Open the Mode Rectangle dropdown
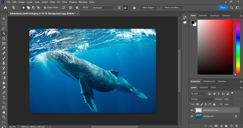The image size is (243, 128). pos(102,7)
